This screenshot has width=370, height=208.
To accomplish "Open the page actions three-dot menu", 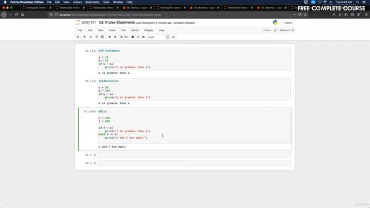I will coord(294,14).
